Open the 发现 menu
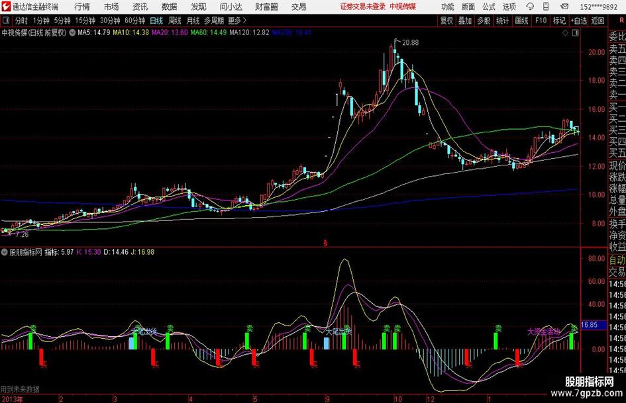 [x=199, y=7]
